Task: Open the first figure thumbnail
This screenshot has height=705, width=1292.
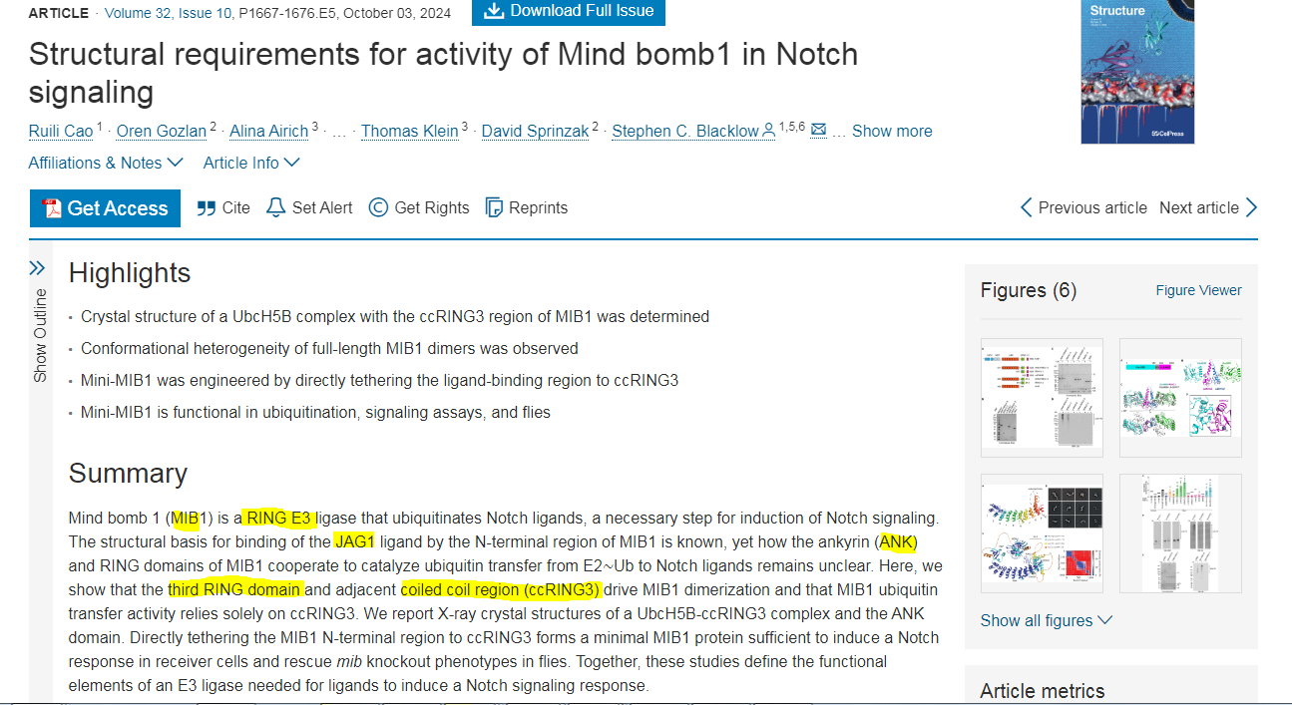Action: (x=1042, y=399)
